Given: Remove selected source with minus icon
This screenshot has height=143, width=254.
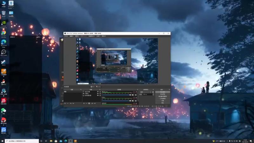Looking at the screenshot, I should [86, 103].
